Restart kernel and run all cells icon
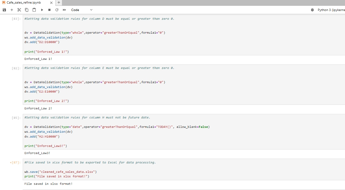The width and height of the screenshot is (345, 190). point(64,10)
